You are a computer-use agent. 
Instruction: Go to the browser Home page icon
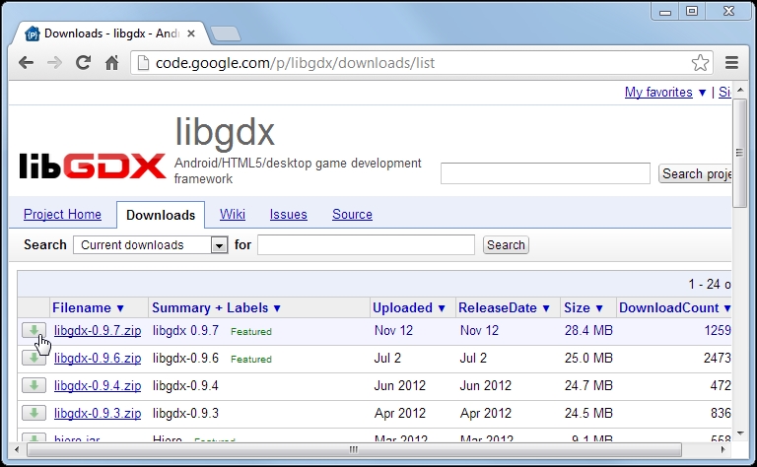point(112,63)
